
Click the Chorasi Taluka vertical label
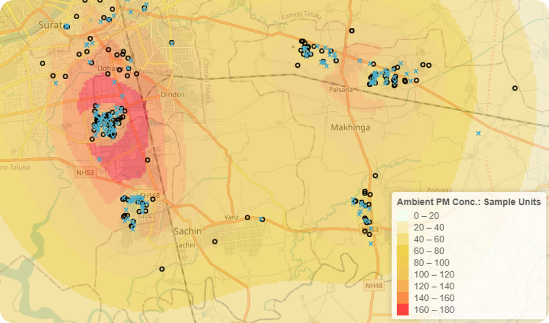(x=207, y=81)
